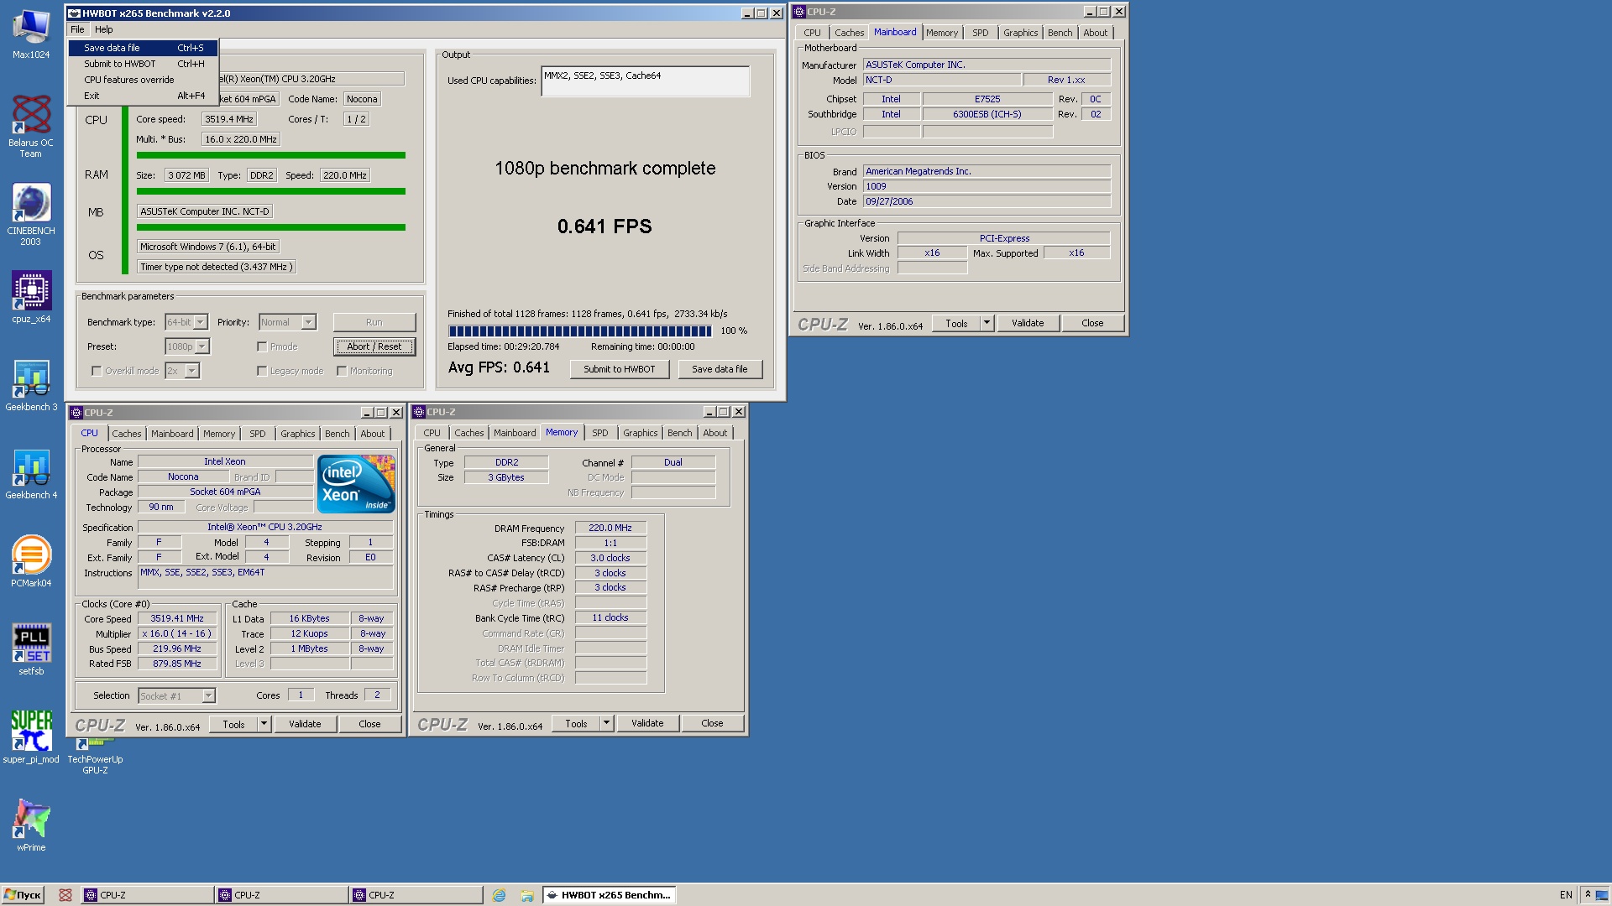Screen dimensions: 1612x906
Task: Open Preset 1080p dropdown
Action: click(x=186, y=346)
